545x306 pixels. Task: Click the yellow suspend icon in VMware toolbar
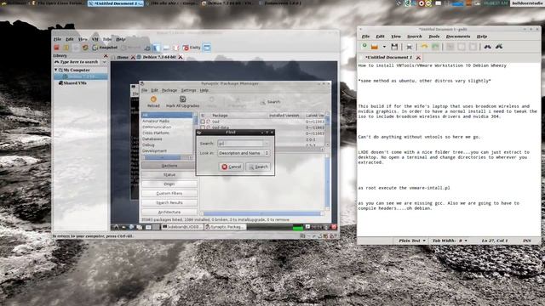pos(66,48)
